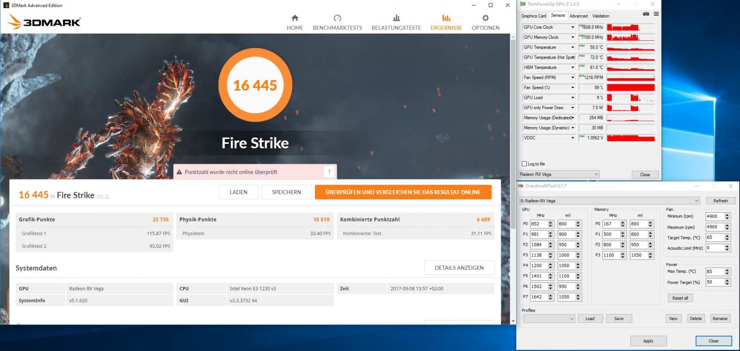This screenshot has height=351, width=740.
Task: Open the ERGEBNISSE results section
Action: [446, 22]
